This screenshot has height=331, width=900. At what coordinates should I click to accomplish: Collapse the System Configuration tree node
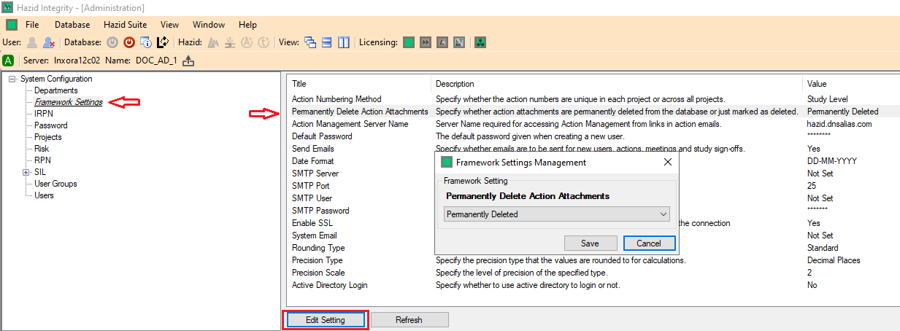[12, 79]
